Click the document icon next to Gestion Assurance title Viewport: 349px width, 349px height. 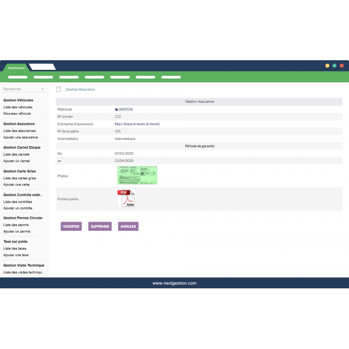coord(59,89)
